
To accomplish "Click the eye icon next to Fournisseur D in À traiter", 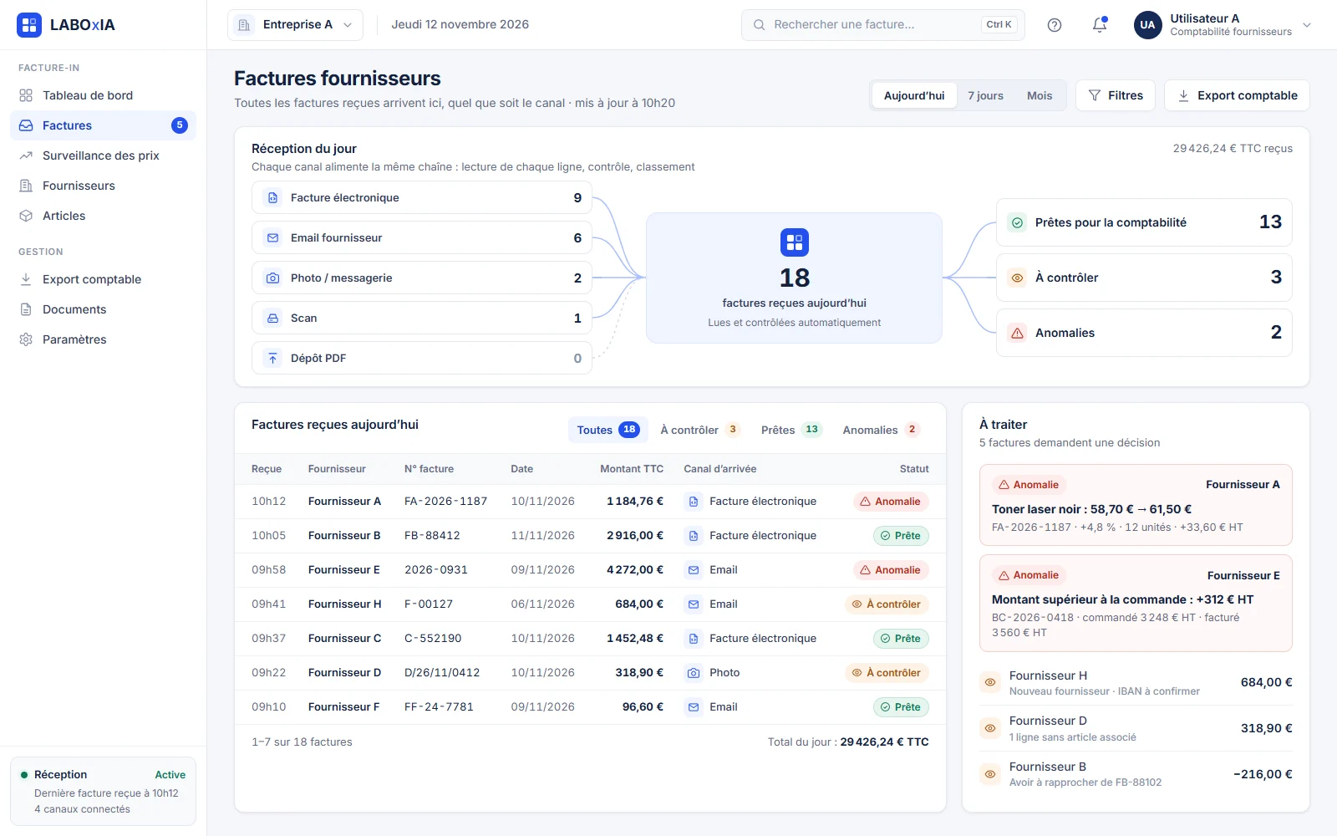I will pos(990,728).
